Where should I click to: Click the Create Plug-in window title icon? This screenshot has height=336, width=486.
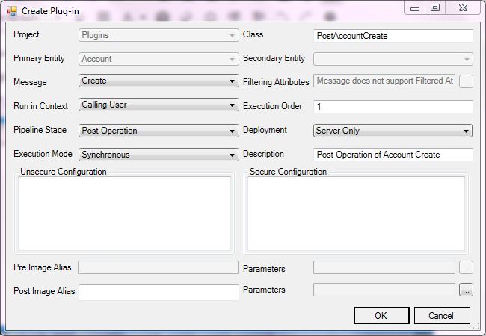pos(11,11)
